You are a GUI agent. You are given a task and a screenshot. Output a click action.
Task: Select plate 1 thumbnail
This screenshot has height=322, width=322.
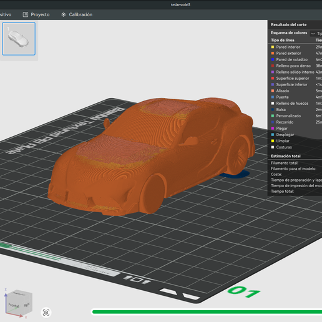19,39
